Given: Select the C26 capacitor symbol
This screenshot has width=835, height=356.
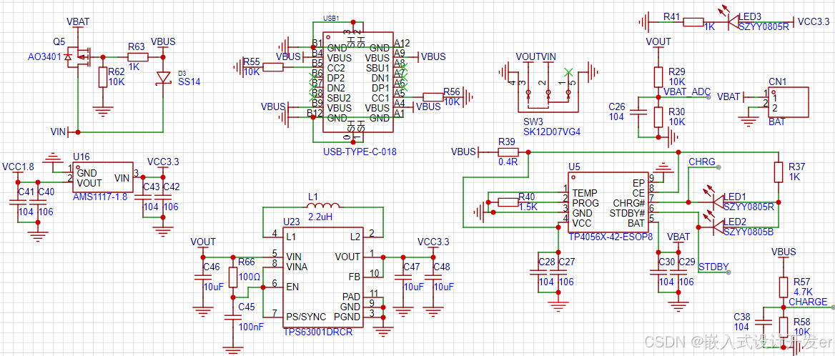Looking at the screenshot, I should (x=638, y=112).
